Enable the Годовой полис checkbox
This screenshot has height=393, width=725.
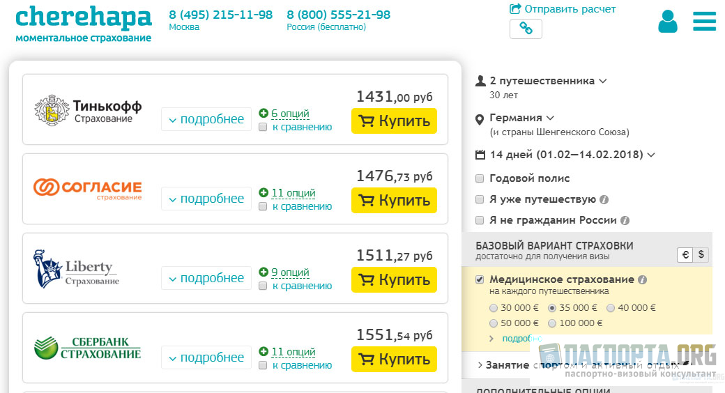pos(480,178)
